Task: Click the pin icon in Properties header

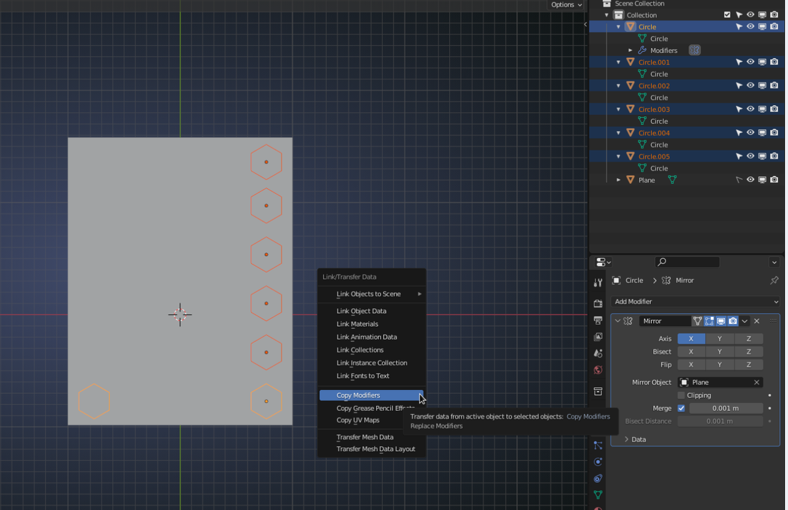Action: pos(774,281)
